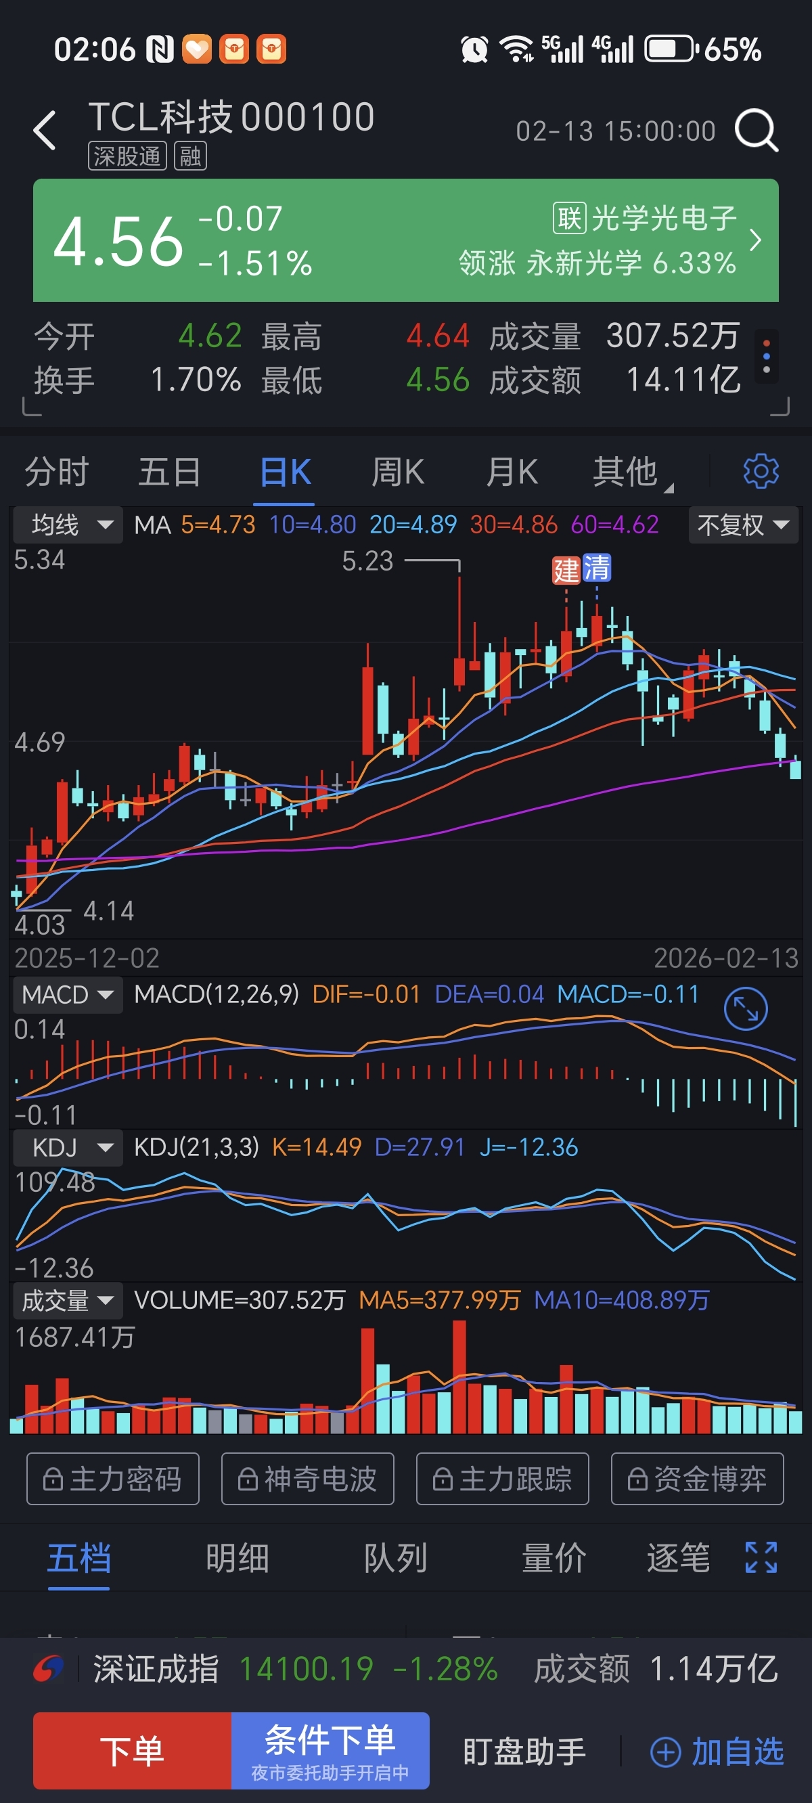Tap the 2026-02-13 date label
This screenshot has height=1803, width=812.
[726, 958]
